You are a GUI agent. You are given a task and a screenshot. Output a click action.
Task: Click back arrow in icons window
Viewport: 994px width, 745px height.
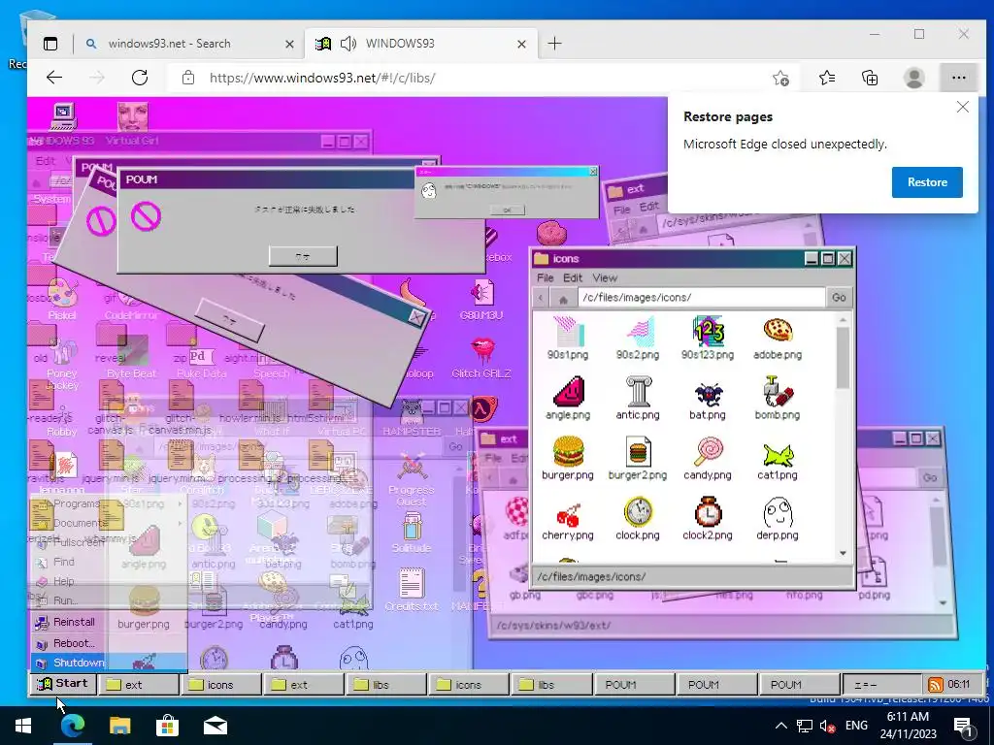[x=541, y=298]
